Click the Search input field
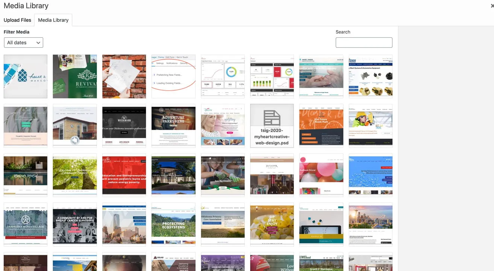 (364, 43)
